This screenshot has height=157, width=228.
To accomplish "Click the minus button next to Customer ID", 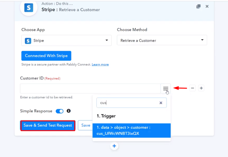I will pos(193,88).
